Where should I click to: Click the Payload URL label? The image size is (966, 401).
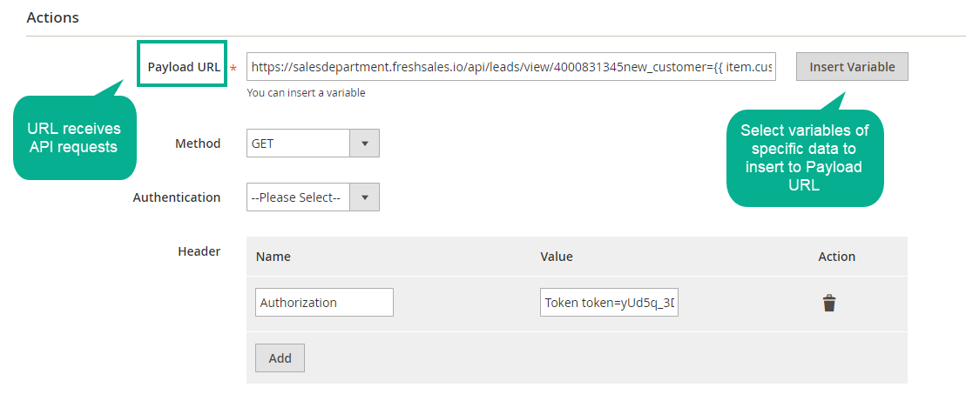click(x=184, y=67)
